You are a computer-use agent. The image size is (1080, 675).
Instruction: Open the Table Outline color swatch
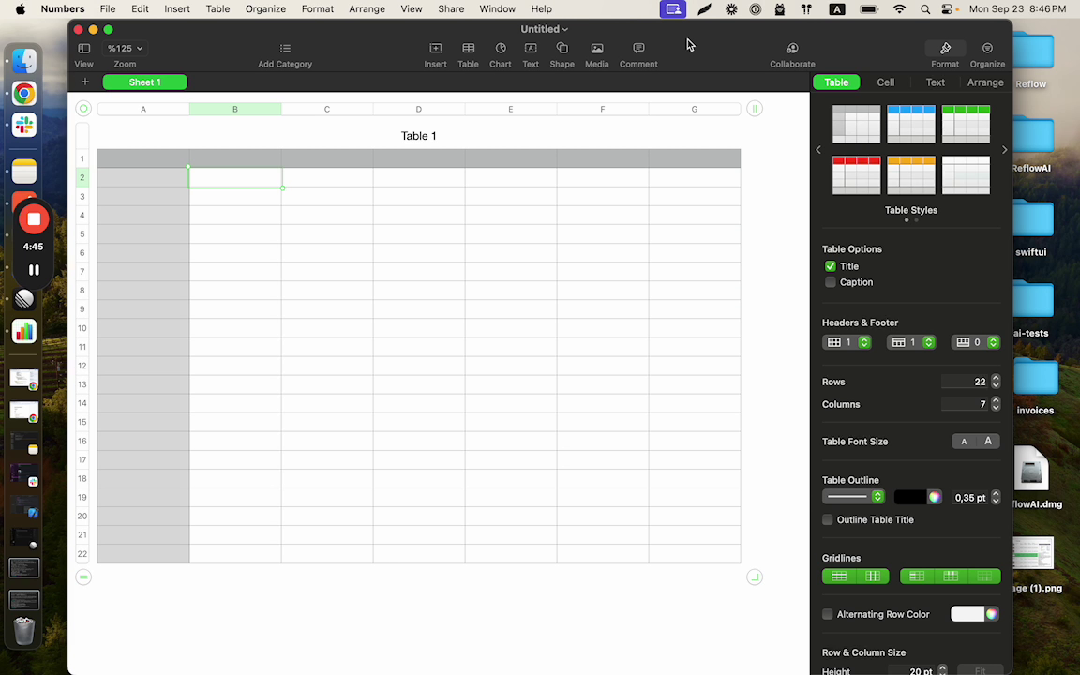coord(934,497)
